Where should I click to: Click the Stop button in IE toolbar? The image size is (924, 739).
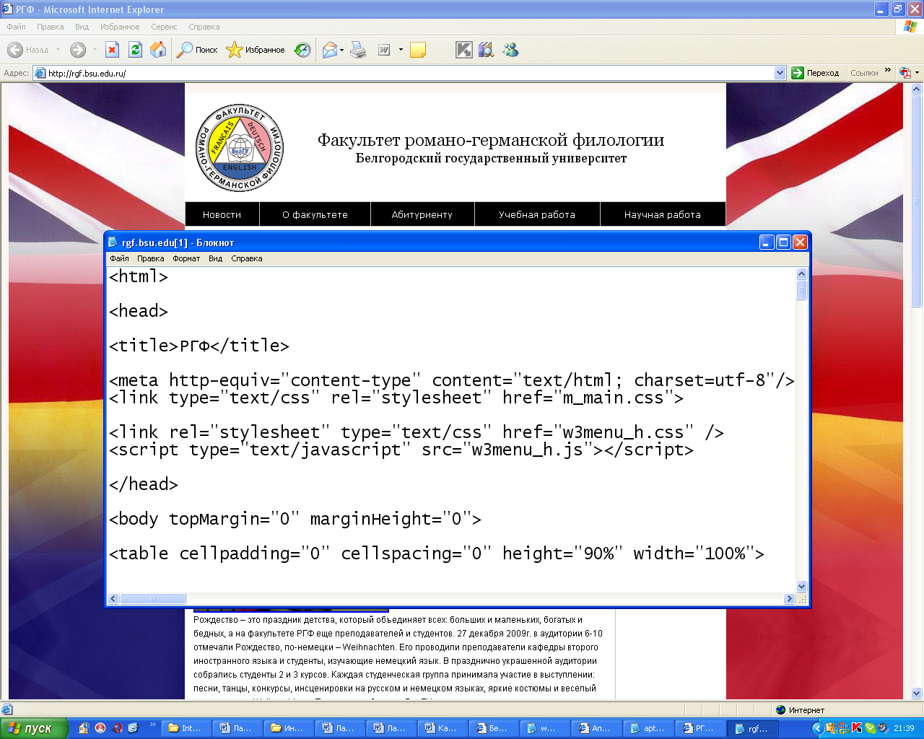click(112, 50)
